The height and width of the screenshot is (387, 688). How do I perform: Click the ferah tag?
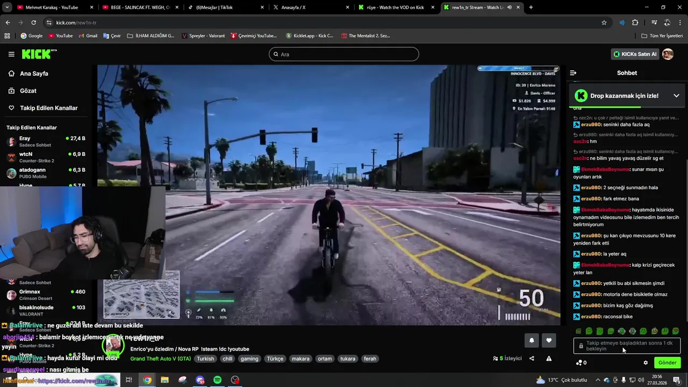370,359
